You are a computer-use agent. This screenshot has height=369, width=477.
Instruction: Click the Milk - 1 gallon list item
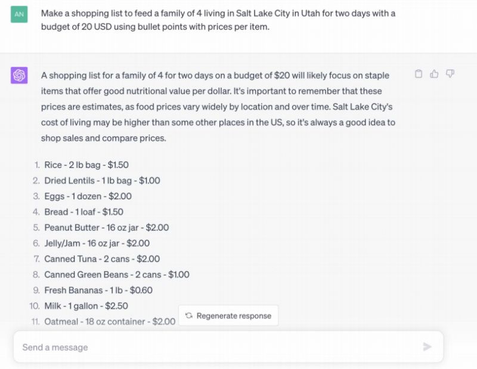[x=86, y=306]
